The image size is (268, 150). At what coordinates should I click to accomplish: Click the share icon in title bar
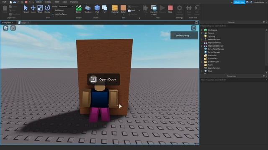click(251, 2)
